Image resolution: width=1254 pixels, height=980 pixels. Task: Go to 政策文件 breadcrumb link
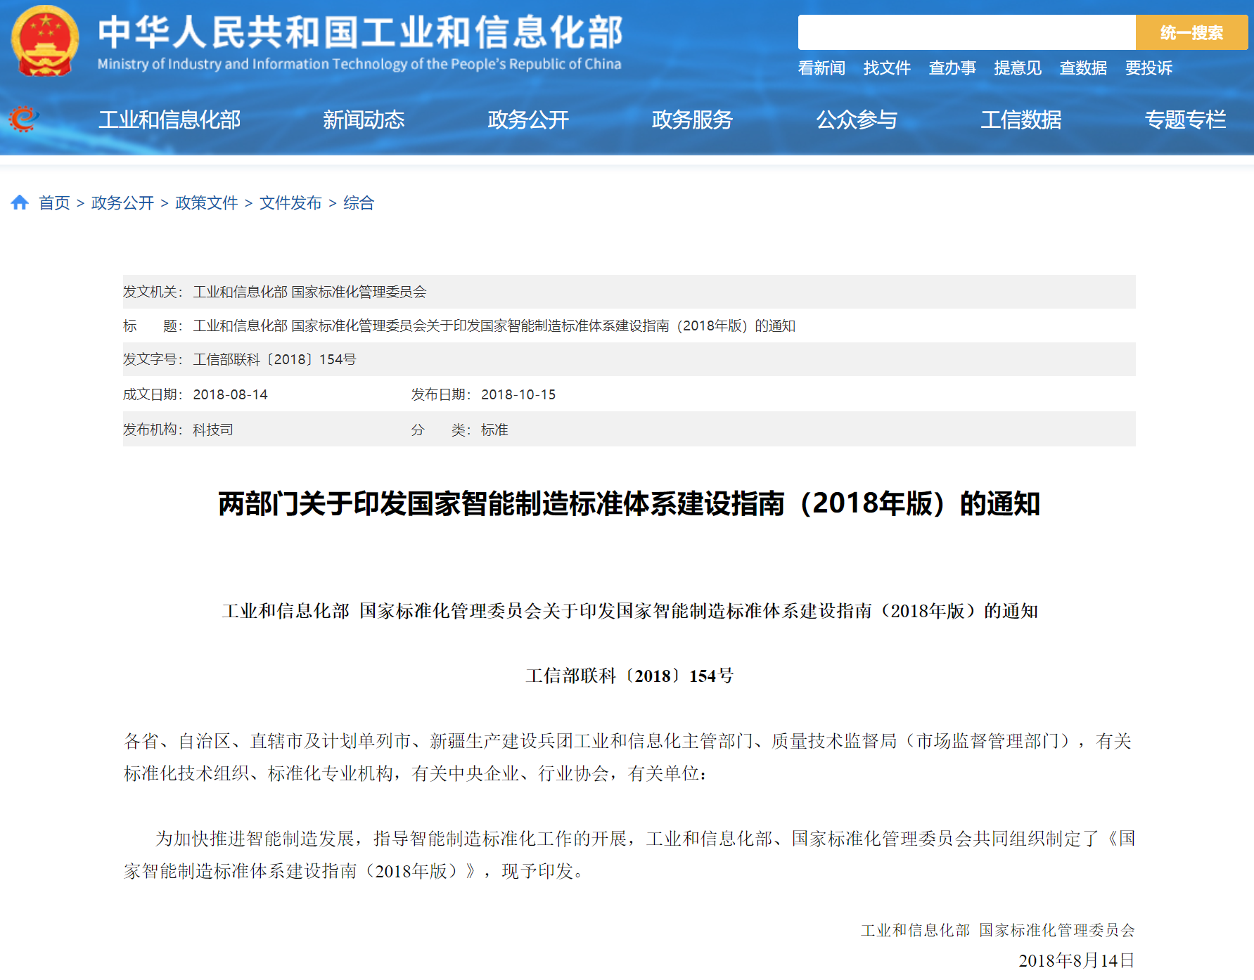[x=207, y=203]
